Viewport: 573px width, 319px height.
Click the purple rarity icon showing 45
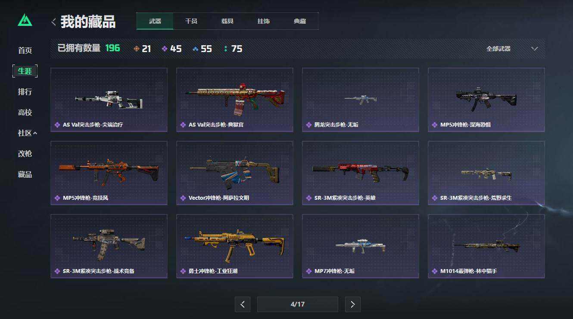coord(165,49)
